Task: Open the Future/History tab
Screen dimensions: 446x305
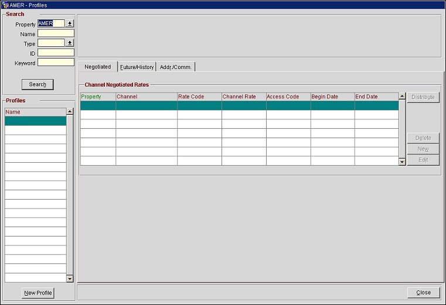Action: tap(137, 67)
